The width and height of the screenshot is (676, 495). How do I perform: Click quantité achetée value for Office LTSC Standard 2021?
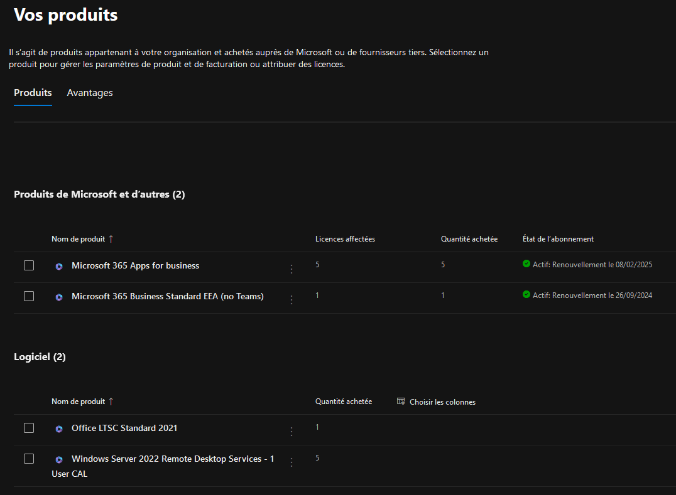(317, 427)
